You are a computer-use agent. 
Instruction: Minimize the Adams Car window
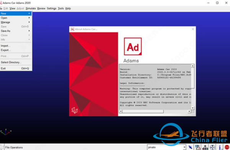208,3
